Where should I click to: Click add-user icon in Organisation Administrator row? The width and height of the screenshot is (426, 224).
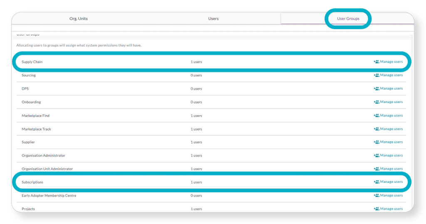(x=376, y=155)
